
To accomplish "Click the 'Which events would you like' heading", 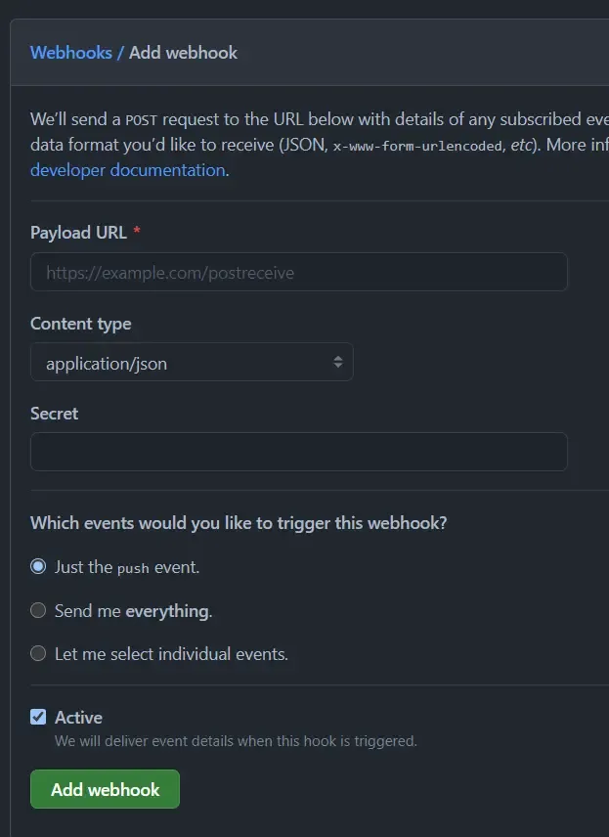I will 239,523.
